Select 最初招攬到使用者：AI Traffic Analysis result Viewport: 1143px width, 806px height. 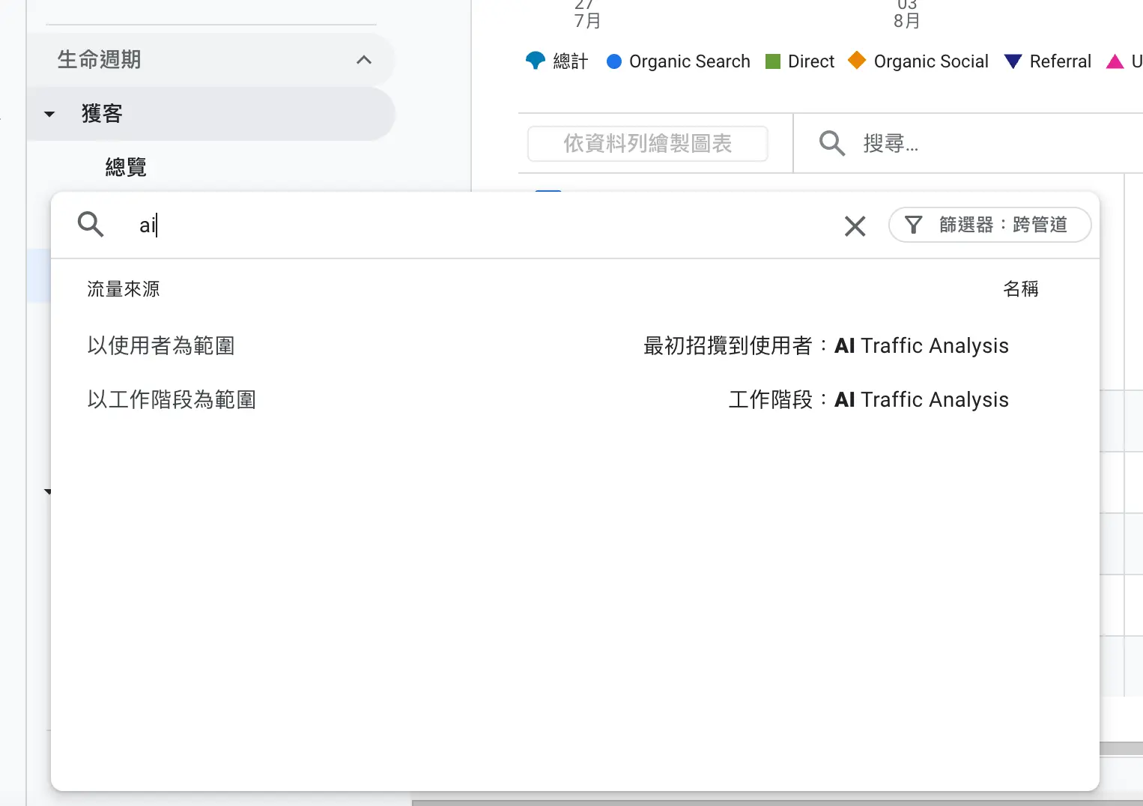click(825, 345)
